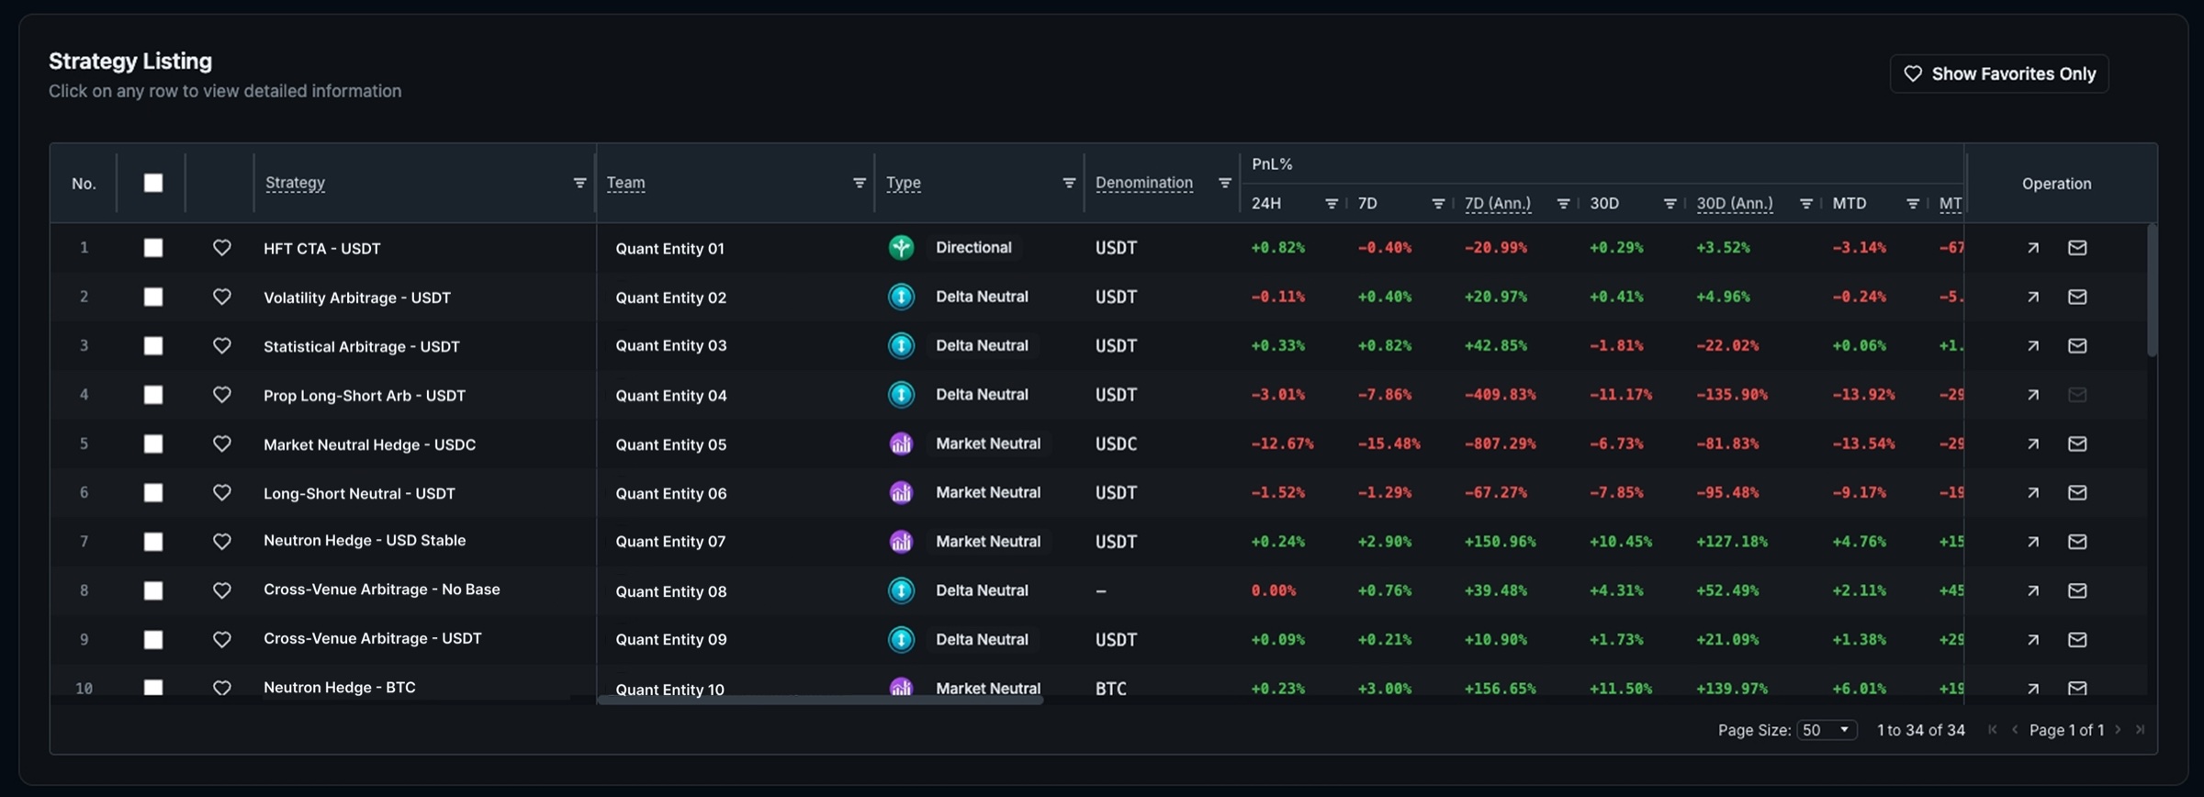Check the box for Neutron Hedge - USD Stable
This screenshot has width=2204, height=797.
coord(153,542)
